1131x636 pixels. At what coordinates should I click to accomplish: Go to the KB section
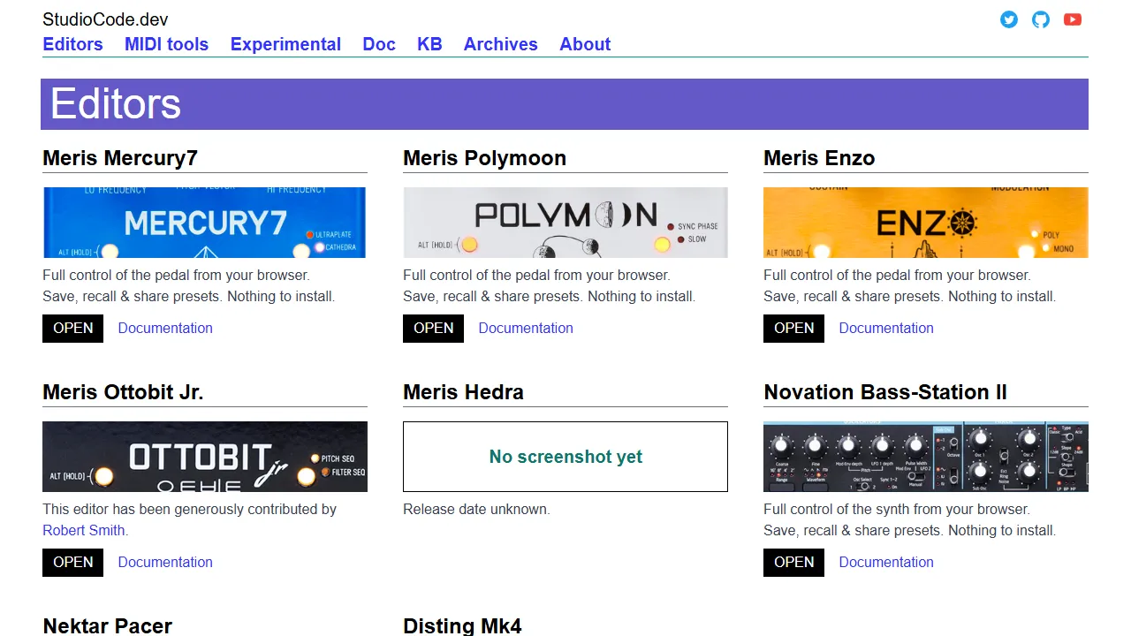point(429,44)
